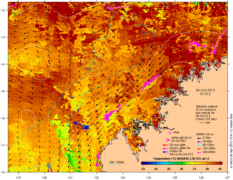Screen dimensions: 233x180
Task: Click the longitude axis label 126
Action: tap(201, 177)
